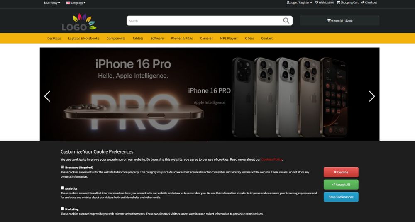The image size is (415, 222).
Task: Open the Laptops & Notebooks menu
Action: coord(84,38)
